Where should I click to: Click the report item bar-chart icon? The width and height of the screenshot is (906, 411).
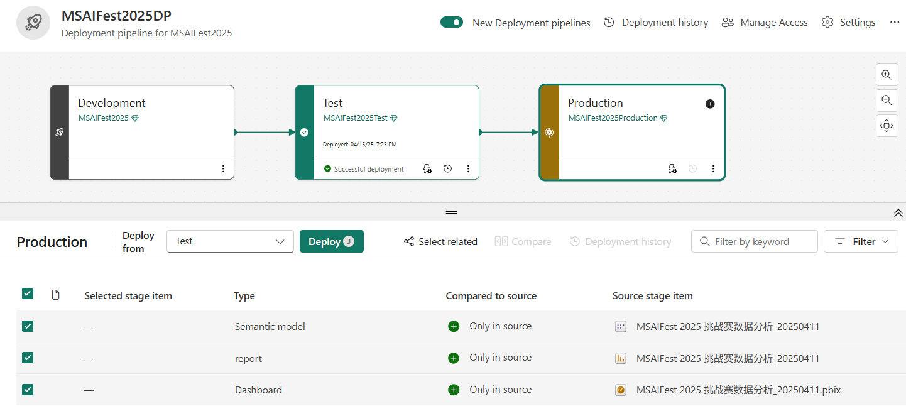pos(621,358)
